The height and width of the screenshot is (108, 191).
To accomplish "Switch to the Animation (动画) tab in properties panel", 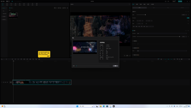I will click(x=145, y=4).
